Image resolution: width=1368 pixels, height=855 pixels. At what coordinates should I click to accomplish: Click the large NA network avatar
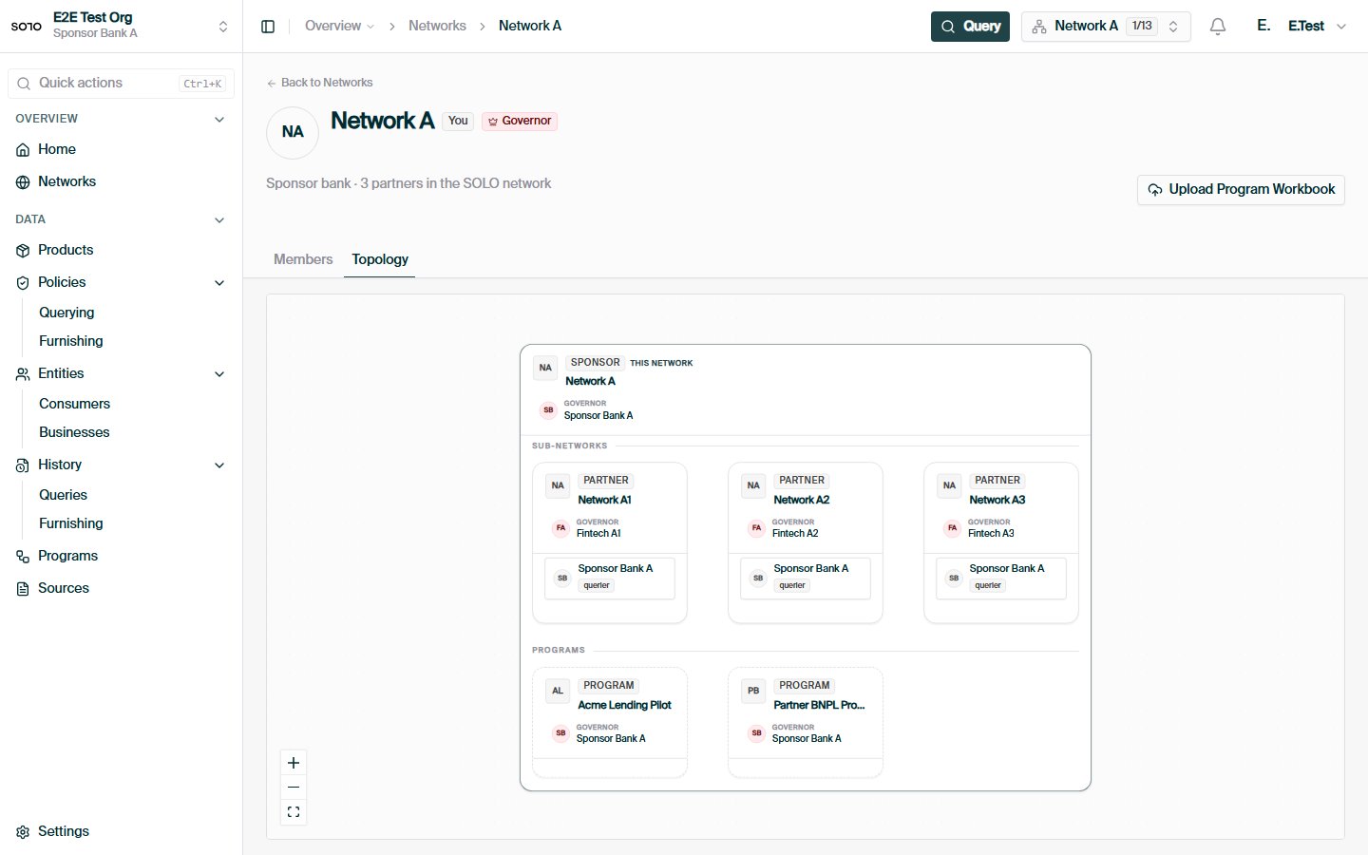click(293, 132)
